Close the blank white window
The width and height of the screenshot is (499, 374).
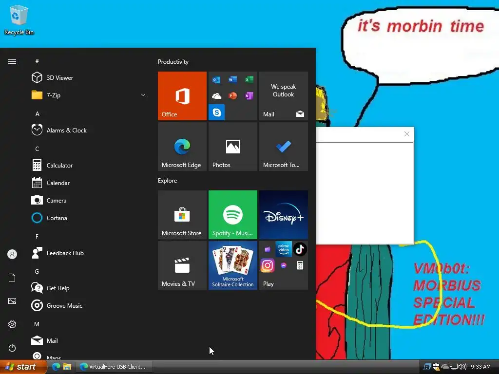coord(407,134)
